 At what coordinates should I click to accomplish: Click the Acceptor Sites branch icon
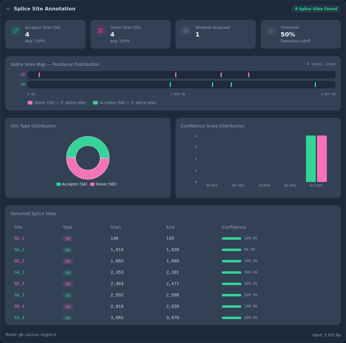click(x=16, y=31)
